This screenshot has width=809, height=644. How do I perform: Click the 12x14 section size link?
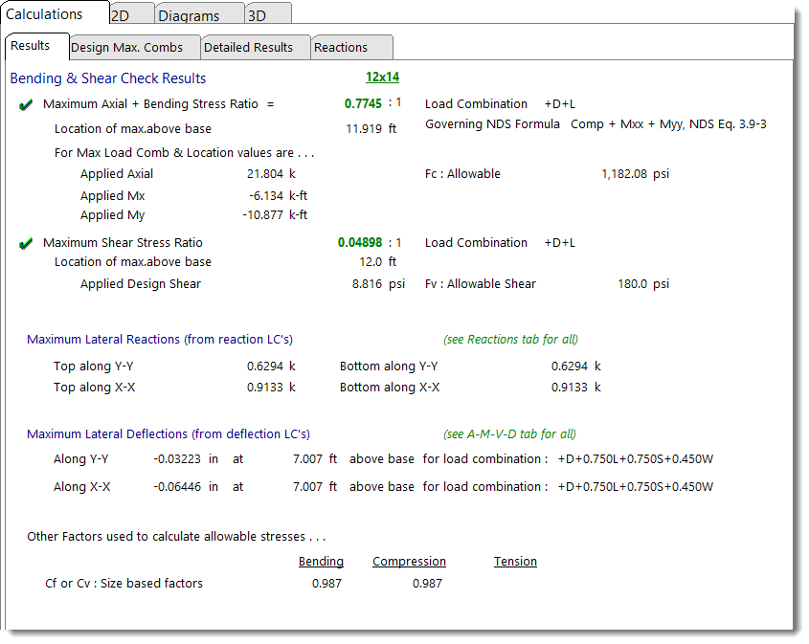click(x=382, y=78)
